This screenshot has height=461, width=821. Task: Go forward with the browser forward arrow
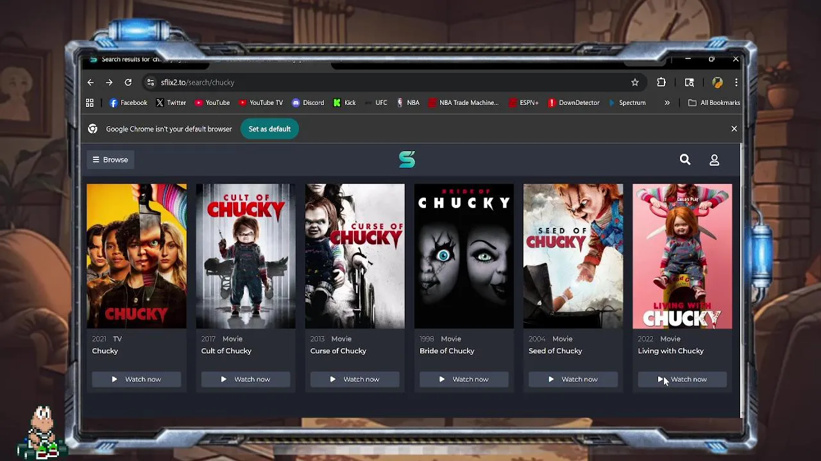pyautogui.click(x=109, y=83)
